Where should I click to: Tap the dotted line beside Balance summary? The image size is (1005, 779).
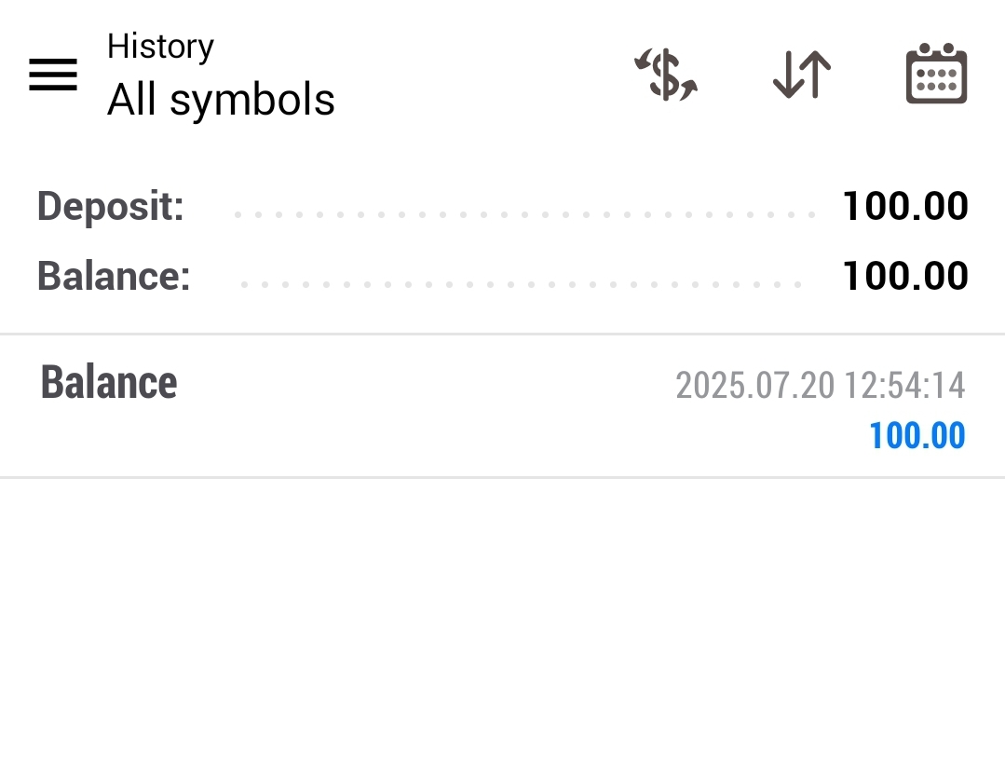coord(522,284)
